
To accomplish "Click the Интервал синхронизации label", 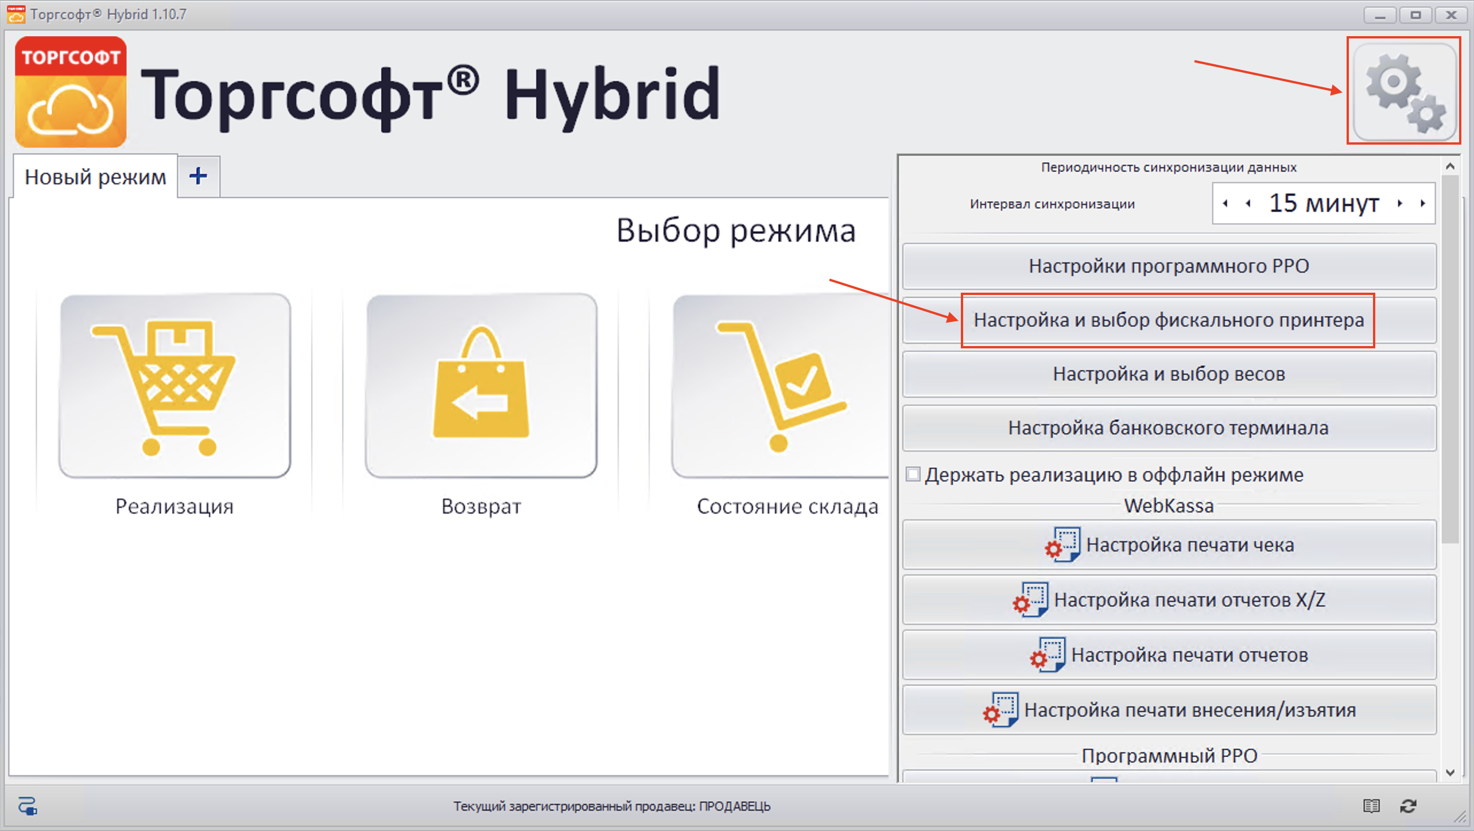I will [1052, 204].
